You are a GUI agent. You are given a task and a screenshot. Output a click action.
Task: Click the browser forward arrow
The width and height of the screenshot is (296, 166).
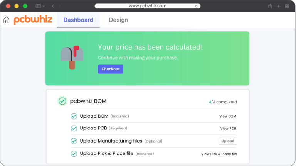pyautogui.click(x=59, y=6)
